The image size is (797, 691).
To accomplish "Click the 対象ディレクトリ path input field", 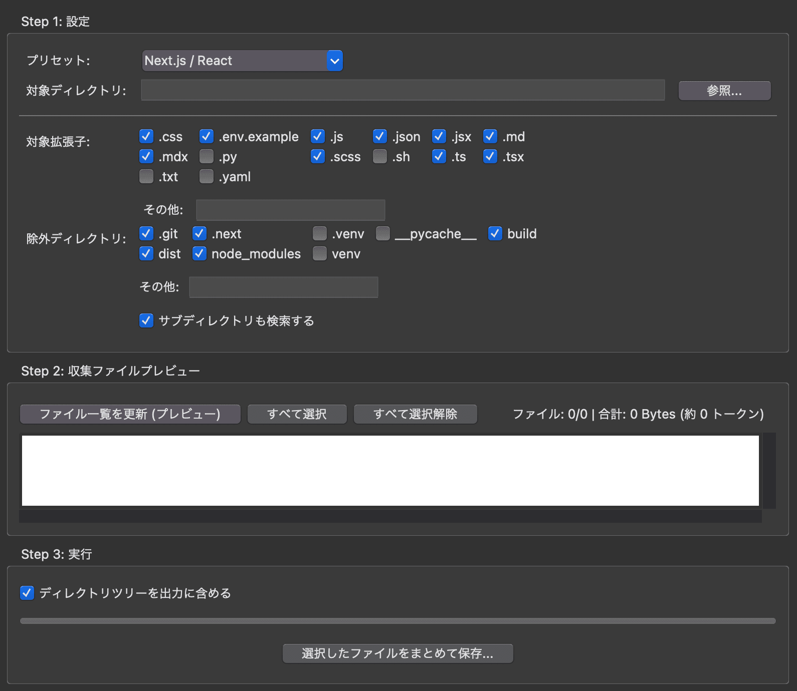I will (403, 90).
